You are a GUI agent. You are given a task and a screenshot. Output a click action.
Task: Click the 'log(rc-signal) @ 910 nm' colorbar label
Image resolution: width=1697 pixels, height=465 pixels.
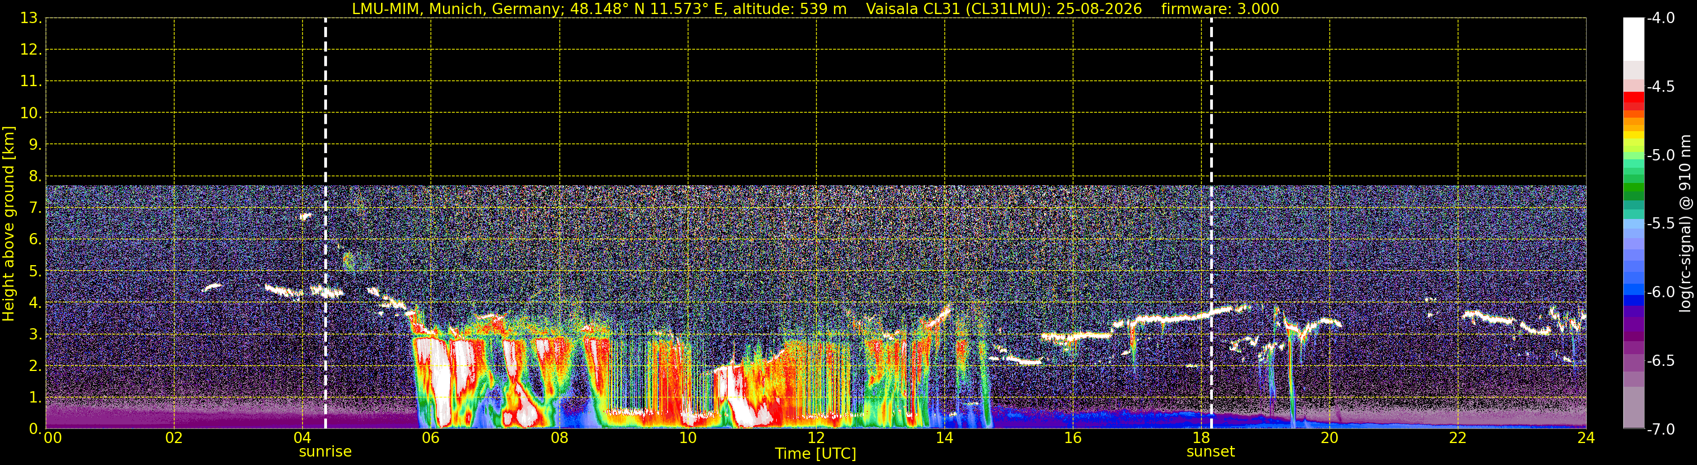[1685, 223]
